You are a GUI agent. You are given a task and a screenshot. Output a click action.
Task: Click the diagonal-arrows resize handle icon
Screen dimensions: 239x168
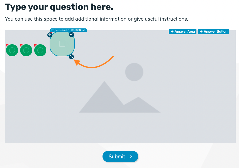[71, 57]
